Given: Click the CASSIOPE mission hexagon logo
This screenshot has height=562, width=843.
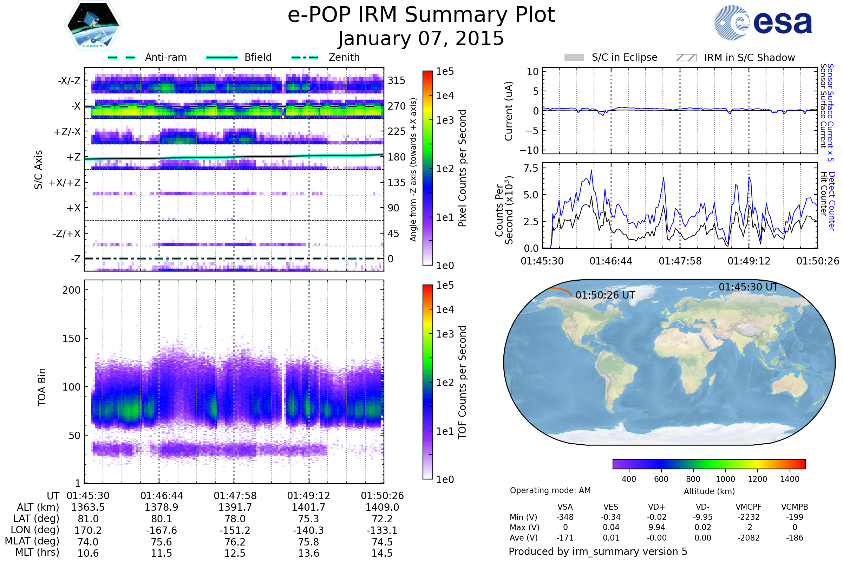Looking at the screenshot, I should (93, 26).
